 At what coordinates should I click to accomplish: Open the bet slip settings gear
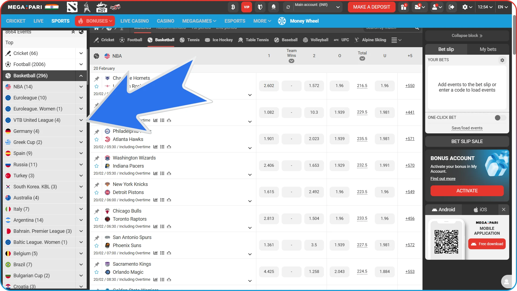tap(502, 60)
